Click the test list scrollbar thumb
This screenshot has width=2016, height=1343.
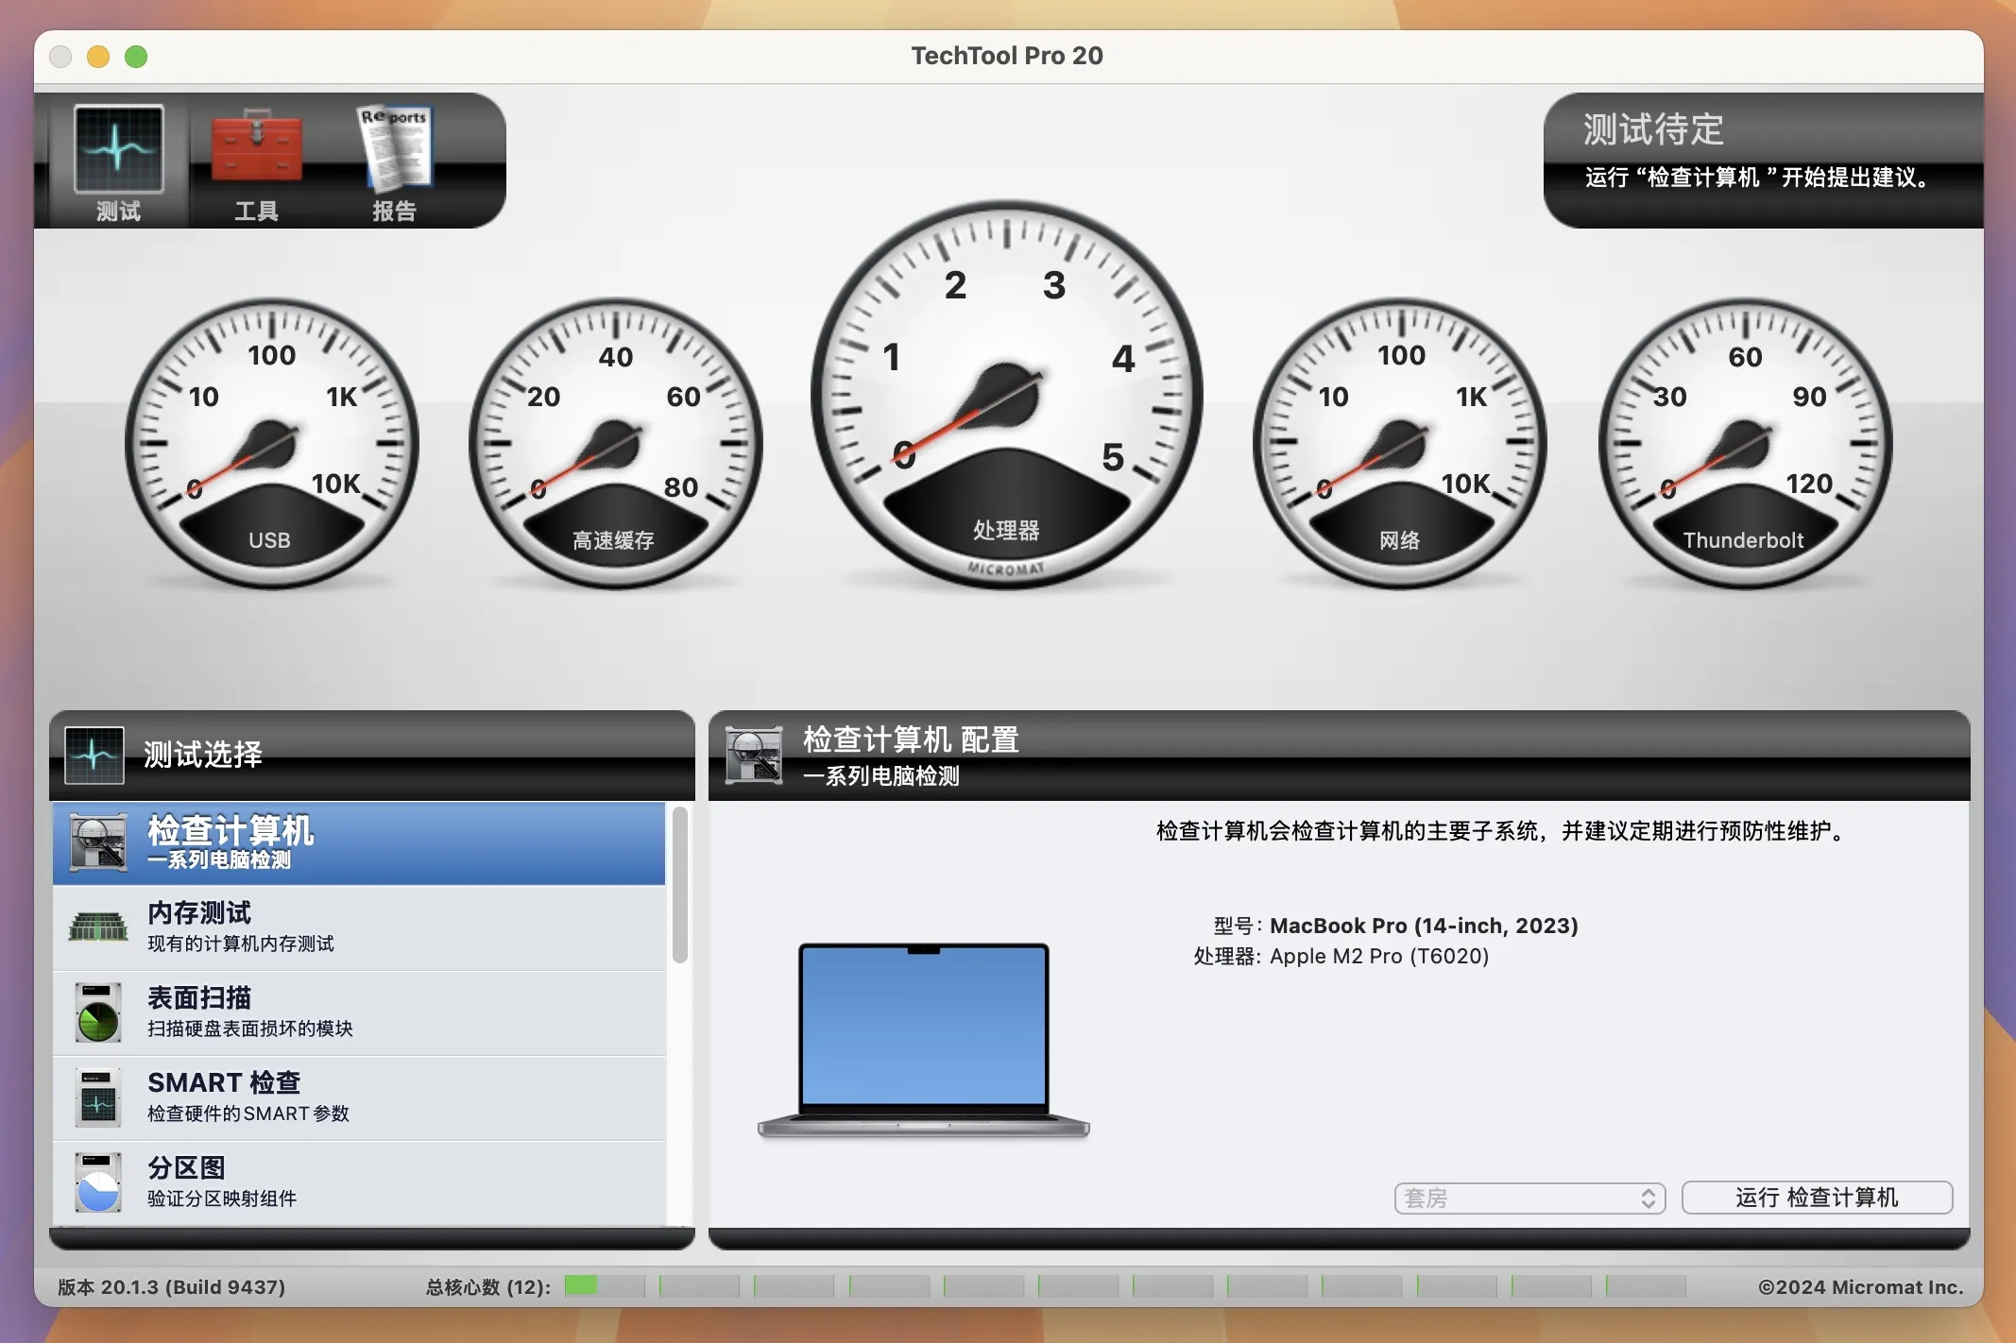tap(680, 884)
